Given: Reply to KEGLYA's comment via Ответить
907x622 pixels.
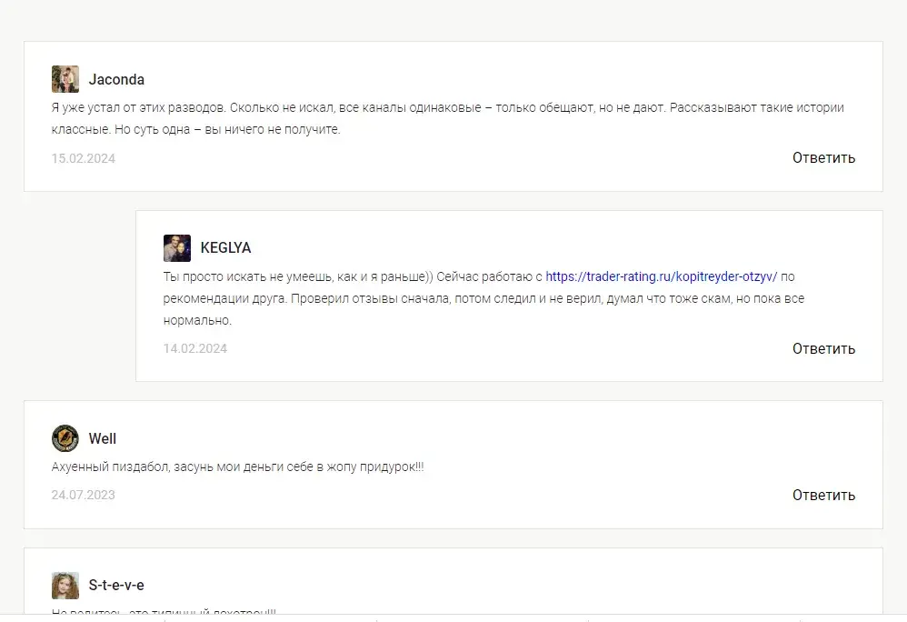Looking at the screenshot, I should click(x=823, y=349).
